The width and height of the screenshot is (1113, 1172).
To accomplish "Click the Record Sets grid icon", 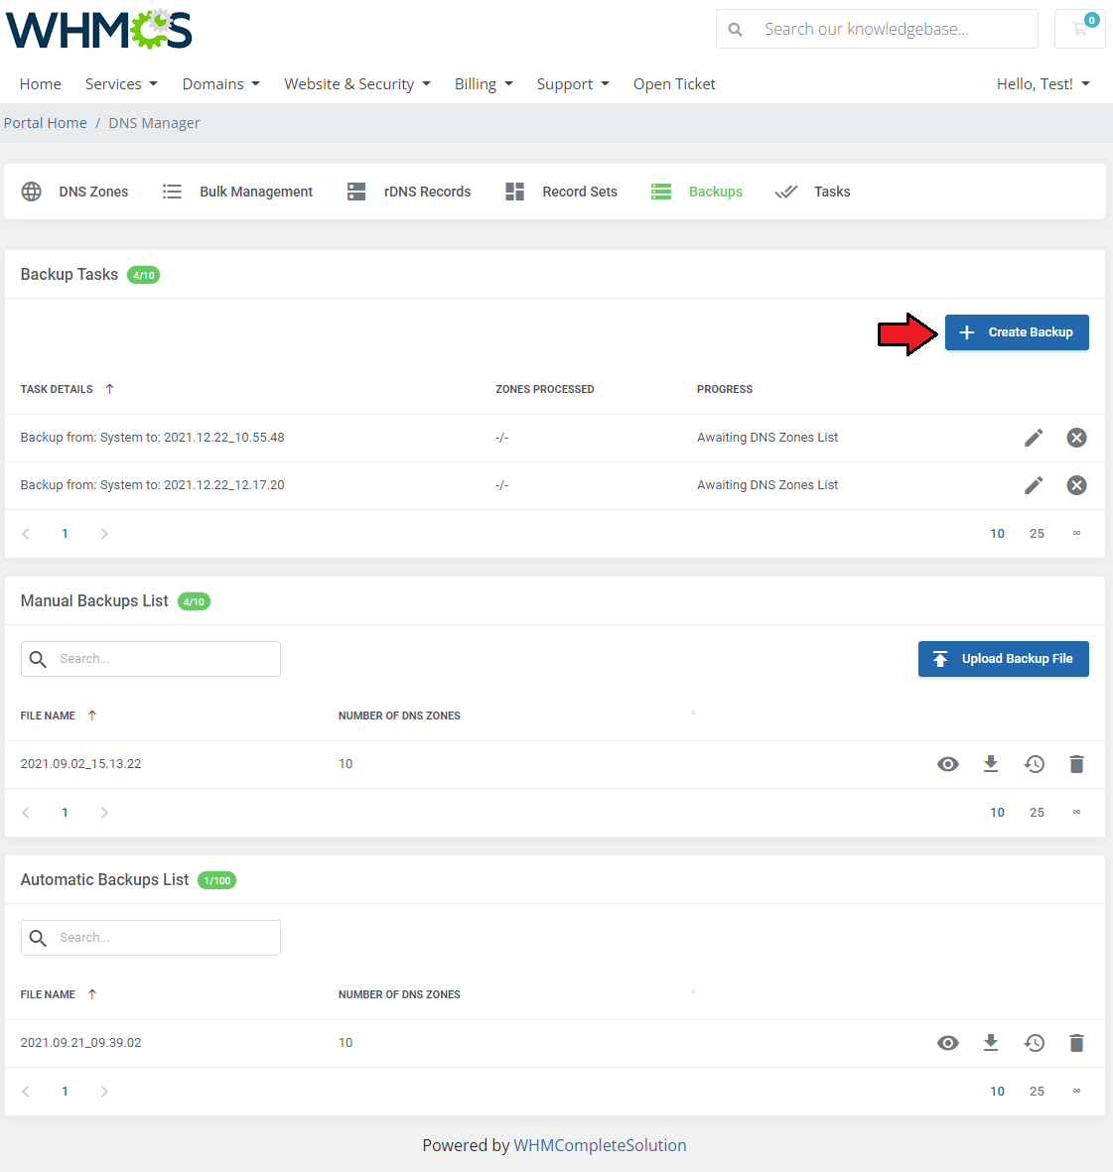I will coord(514,192).
